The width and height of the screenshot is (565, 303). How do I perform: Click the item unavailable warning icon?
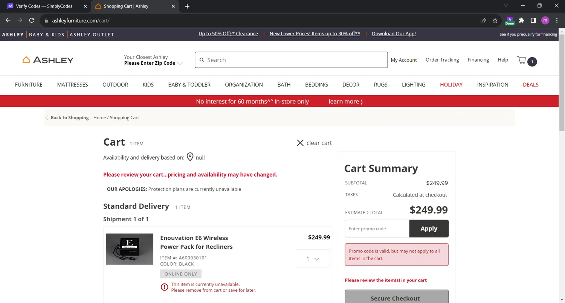point(164,287)
